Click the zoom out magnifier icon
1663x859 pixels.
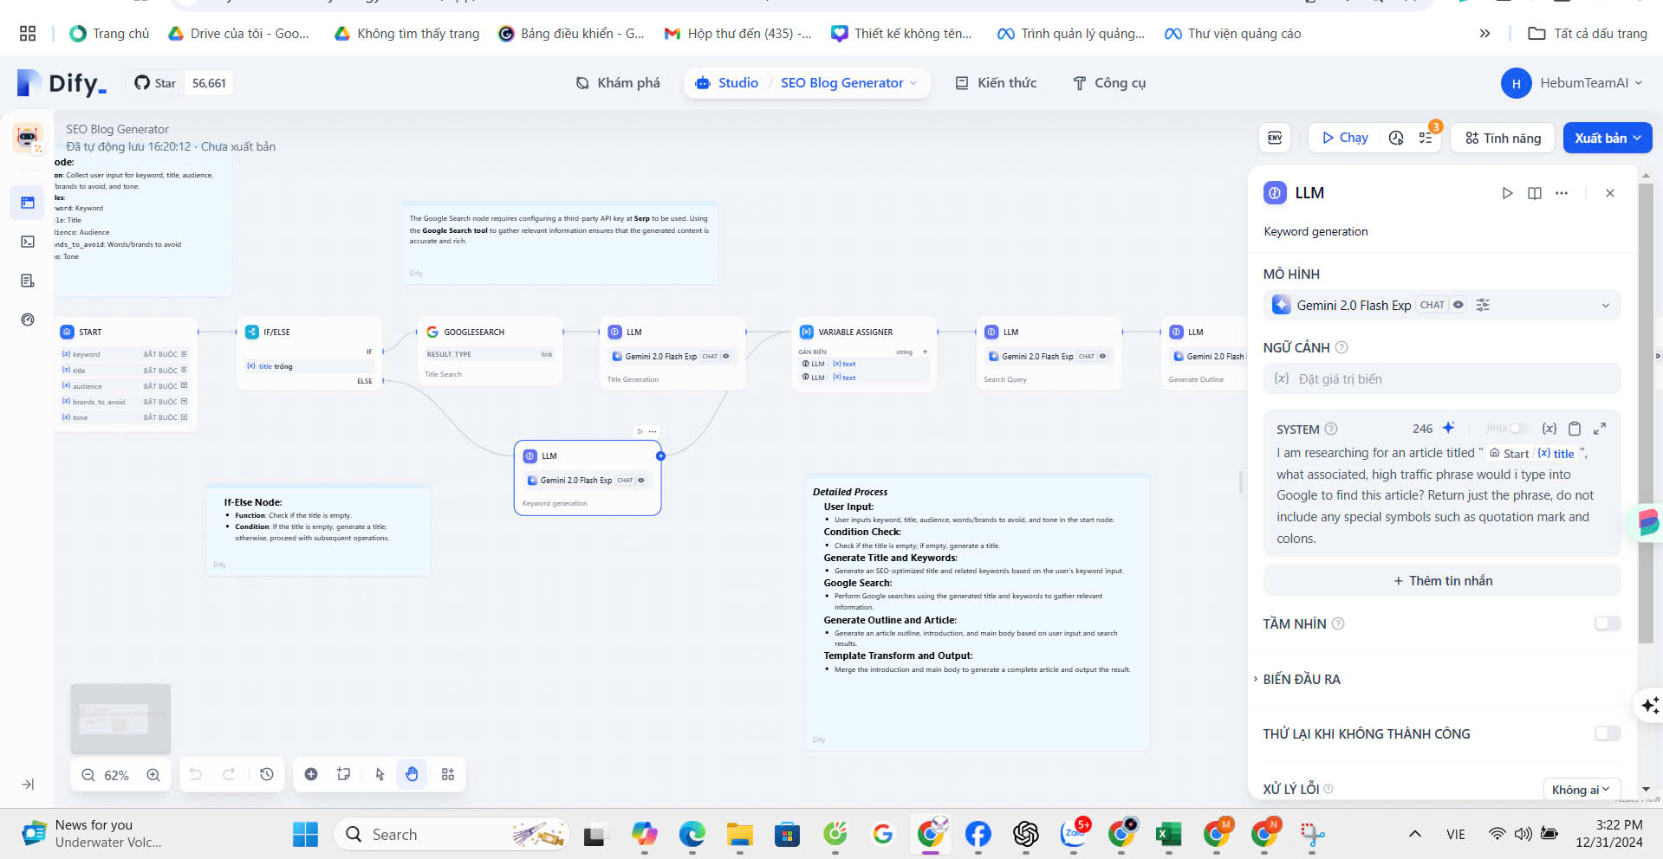click(x=88, y=775)
